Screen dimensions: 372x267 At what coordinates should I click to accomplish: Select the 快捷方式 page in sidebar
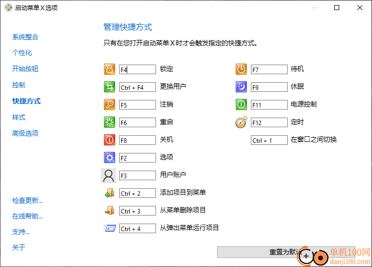click(x=26, y=101)
